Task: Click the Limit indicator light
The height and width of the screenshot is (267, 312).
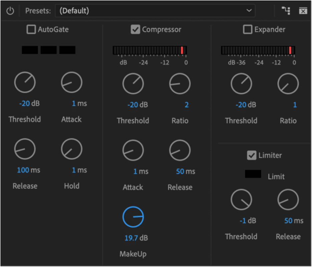Action: tap(253, 174)
